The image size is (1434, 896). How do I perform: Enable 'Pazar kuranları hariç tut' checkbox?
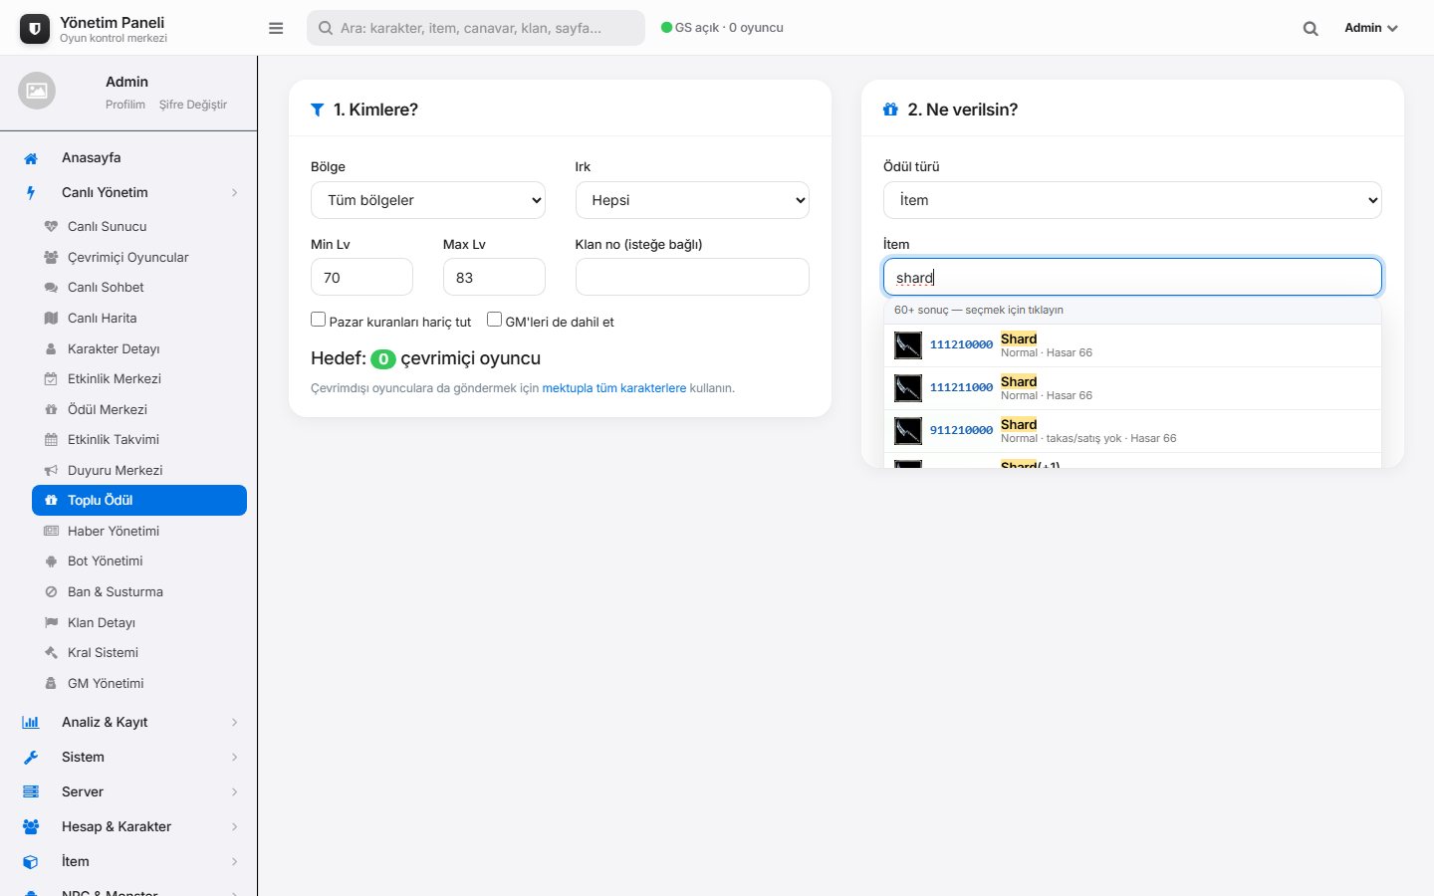319,320
